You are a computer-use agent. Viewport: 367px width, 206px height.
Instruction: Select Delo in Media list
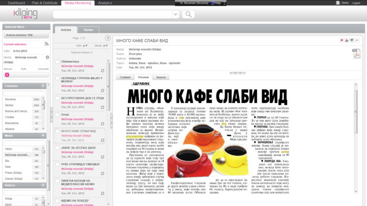pos(8,167)
